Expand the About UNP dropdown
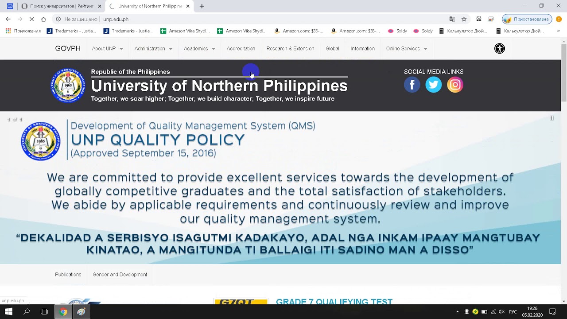567x319 pixels. coord(107,49)
